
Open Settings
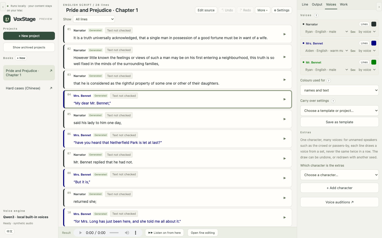click(x=282, y=10)
